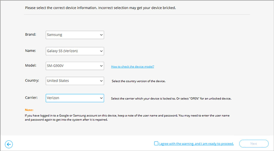The width and height of the screenshot is (274, 151).
Task: Click the Country: field label
Action: coord(32,80)
